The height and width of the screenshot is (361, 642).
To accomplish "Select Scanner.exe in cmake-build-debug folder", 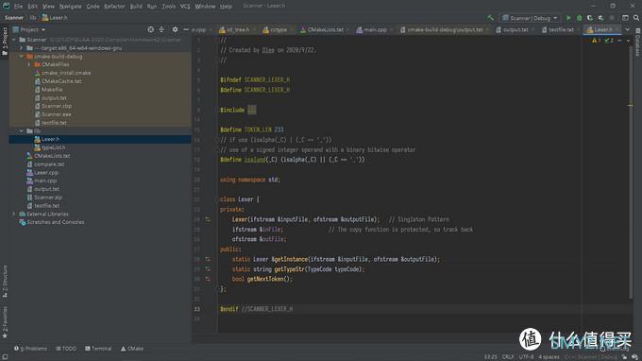I will 56,114.
